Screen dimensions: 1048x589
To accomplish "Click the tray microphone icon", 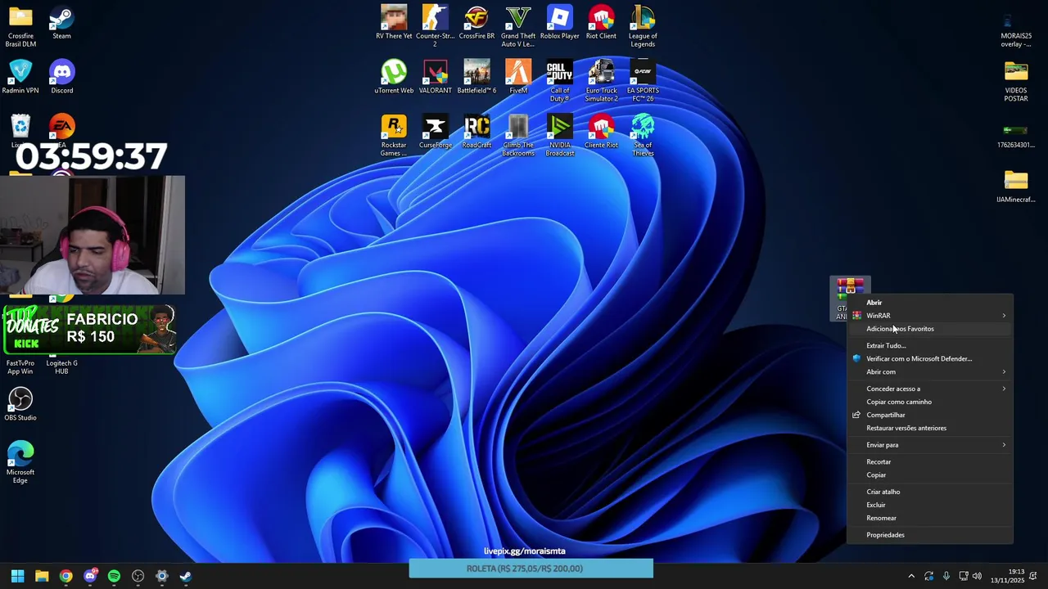I will (x=946, y=577).
